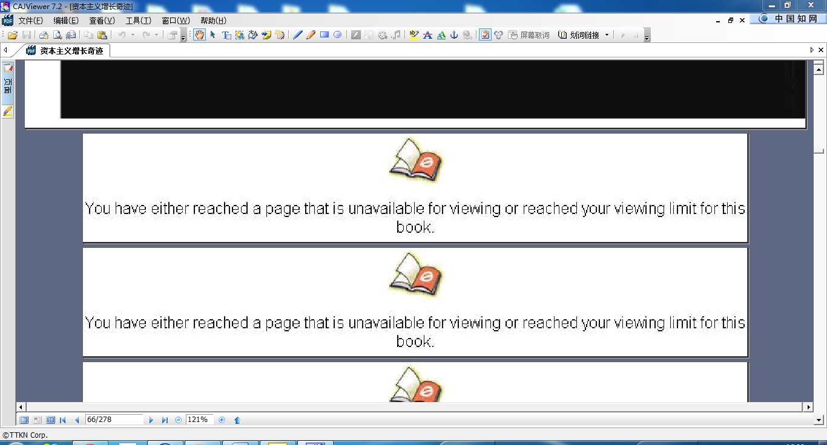Select the arrow pointer tool

(213, 35)
